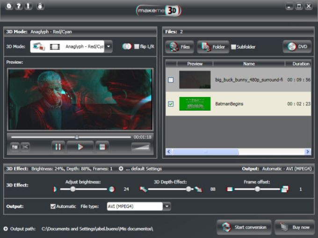
Task: Click the makeme3D logo
Action: 159,10
